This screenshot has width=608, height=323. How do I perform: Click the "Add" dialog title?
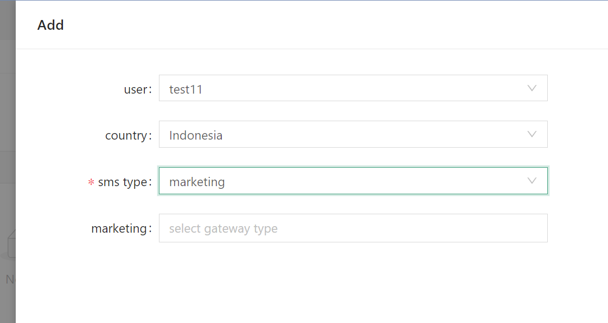[x=50, y=25]
